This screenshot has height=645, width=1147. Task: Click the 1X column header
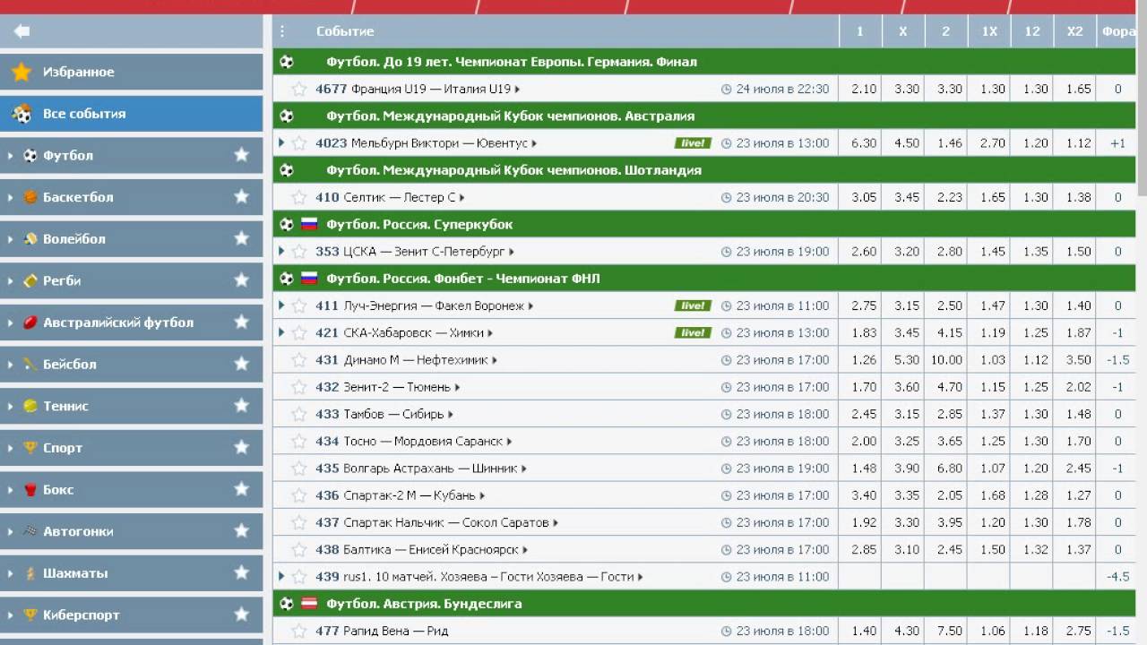989,31
